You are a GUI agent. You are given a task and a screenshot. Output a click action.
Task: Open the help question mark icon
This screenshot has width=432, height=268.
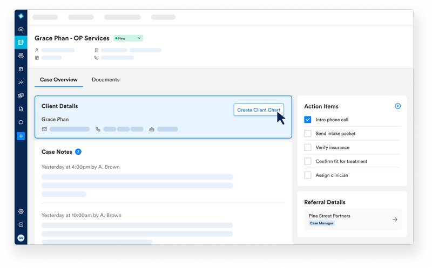[21, 224]
